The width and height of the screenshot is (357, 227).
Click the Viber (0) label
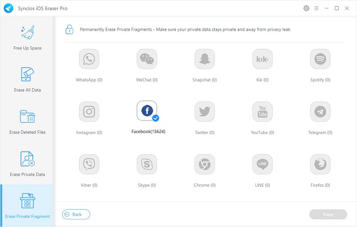click(x=89, y=185)
